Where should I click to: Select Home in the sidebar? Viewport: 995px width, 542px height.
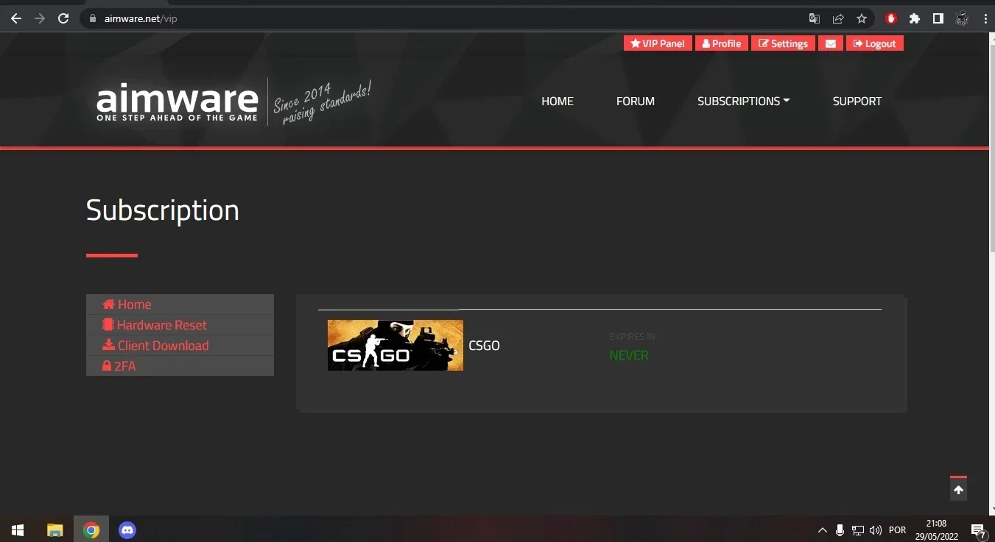(180, 304)
